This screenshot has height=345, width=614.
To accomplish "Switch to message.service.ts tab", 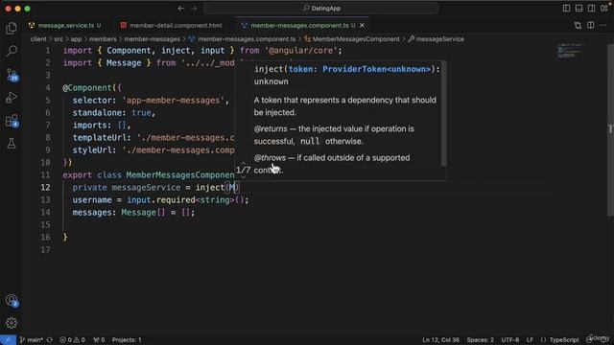I will click(65, 26).
